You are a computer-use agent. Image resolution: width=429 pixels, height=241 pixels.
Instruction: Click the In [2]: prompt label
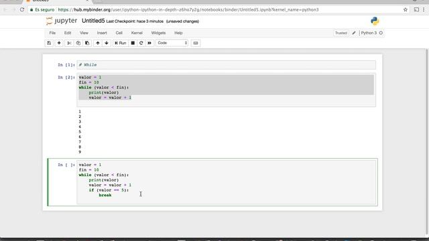click(66, 78)
